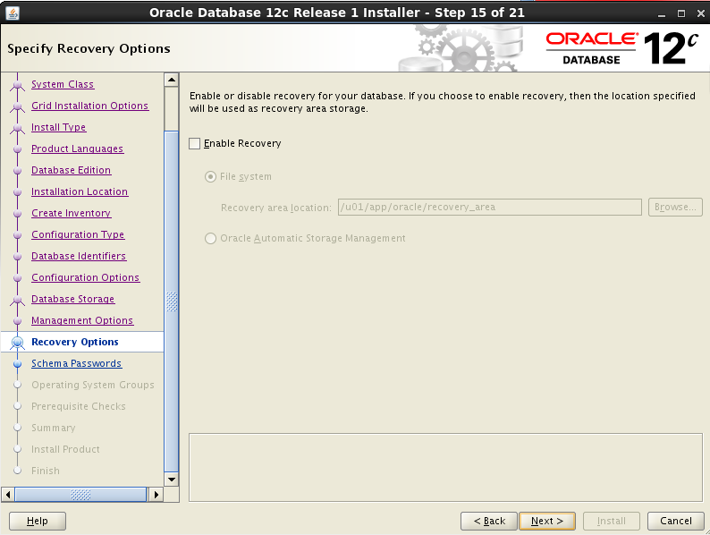Select Oracle Automatic Storage Management option

point(210,238)
